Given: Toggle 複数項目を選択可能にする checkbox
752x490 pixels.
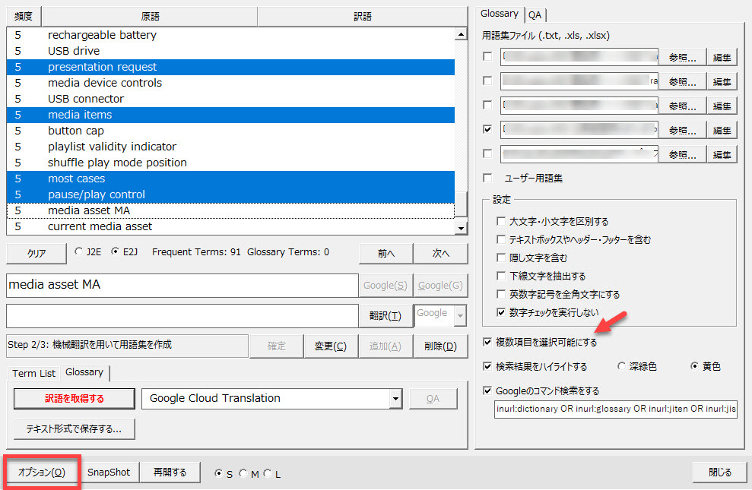Looking at the screenshot, I should coord(487,343).
